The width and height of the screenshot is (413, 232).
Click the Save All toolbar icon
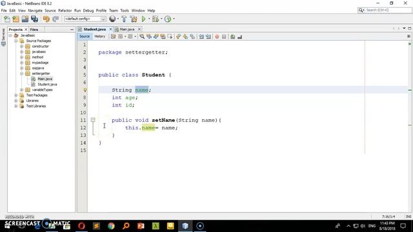point(34,19)
